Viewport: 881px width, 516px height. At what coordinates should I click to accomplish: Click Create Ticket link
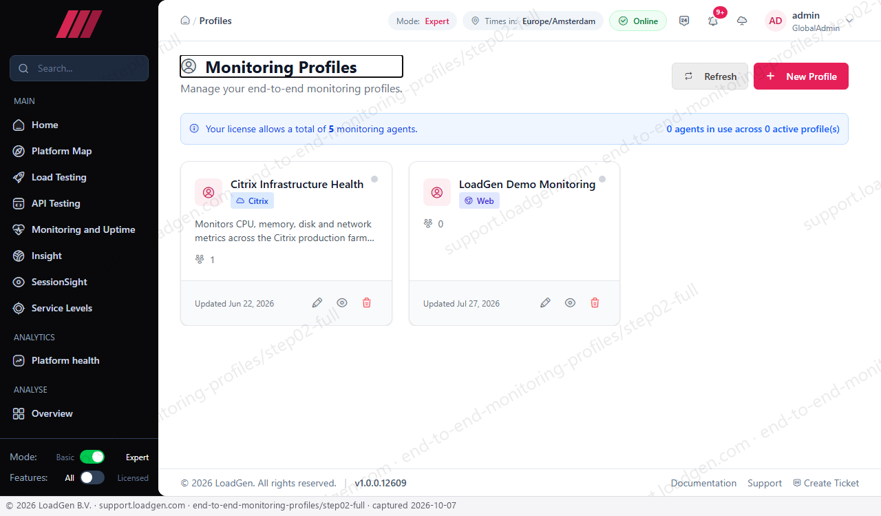pyautogui.click(x=826, y=483)
